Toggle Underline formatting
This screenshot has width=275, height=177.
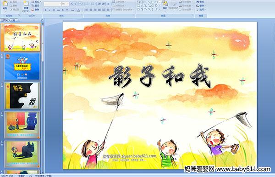click(x=54, y=10)
